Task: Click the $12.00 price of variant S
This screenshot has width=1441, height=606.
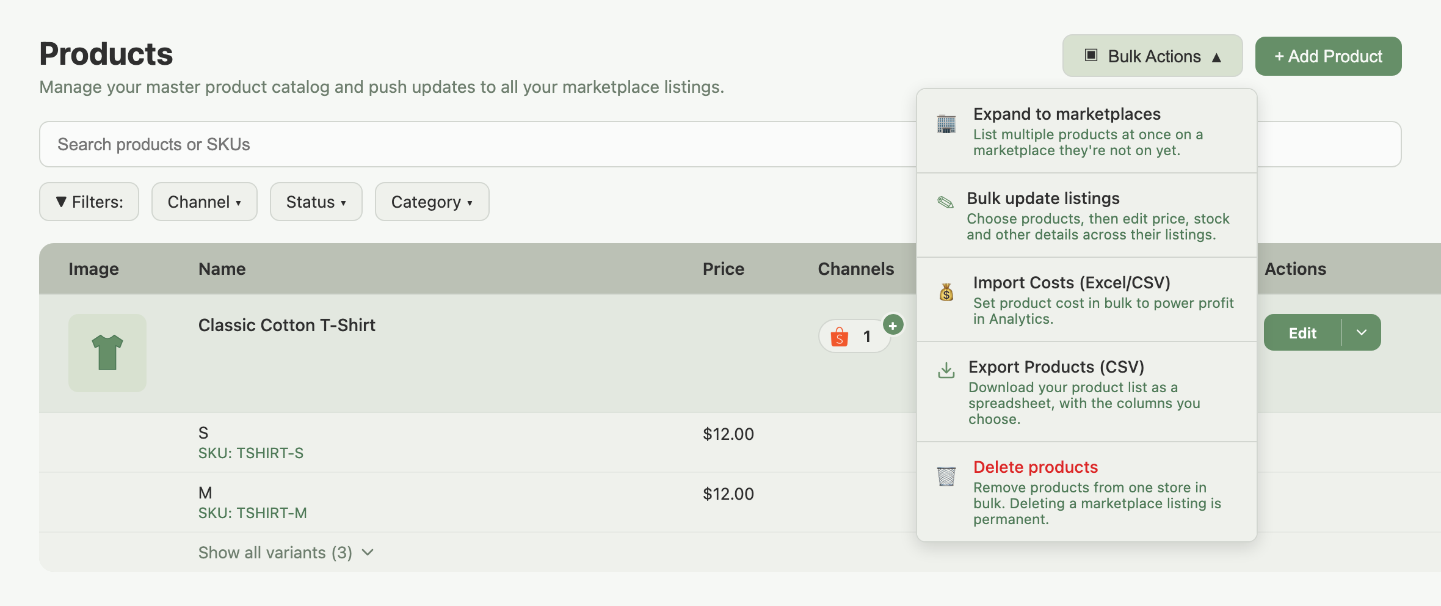Action: [728, 434]
